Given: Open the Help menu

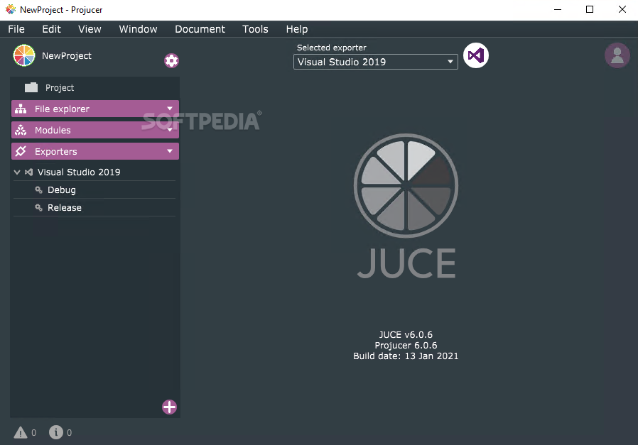Looking at the screenshot, I should coord(297,29).
